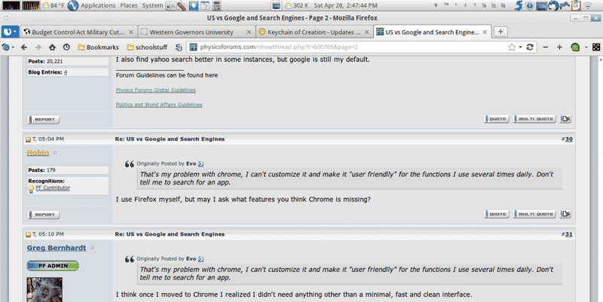Screen dimensions: 603x302
Task: Expand the green addon dropdown arrow
Action: click(x=586, y=47)
